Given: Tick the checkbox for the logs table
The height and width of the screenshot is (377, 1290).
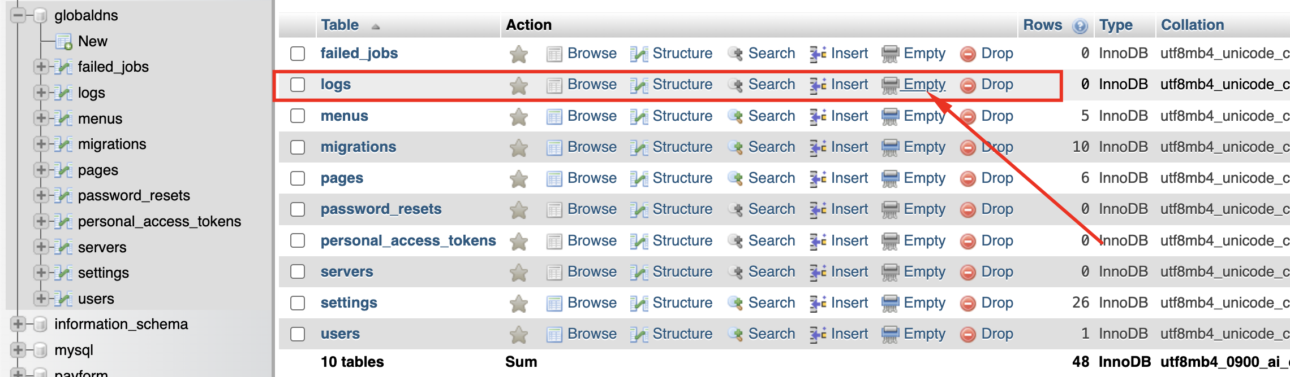Looking at the screenshot, I should (x=298, y=85).
